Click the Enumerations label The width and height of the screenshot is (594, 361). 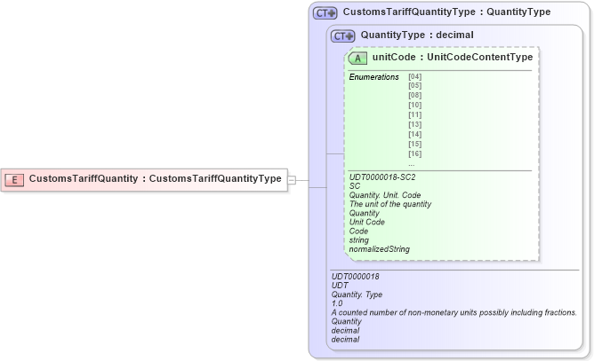click(373, 77)
